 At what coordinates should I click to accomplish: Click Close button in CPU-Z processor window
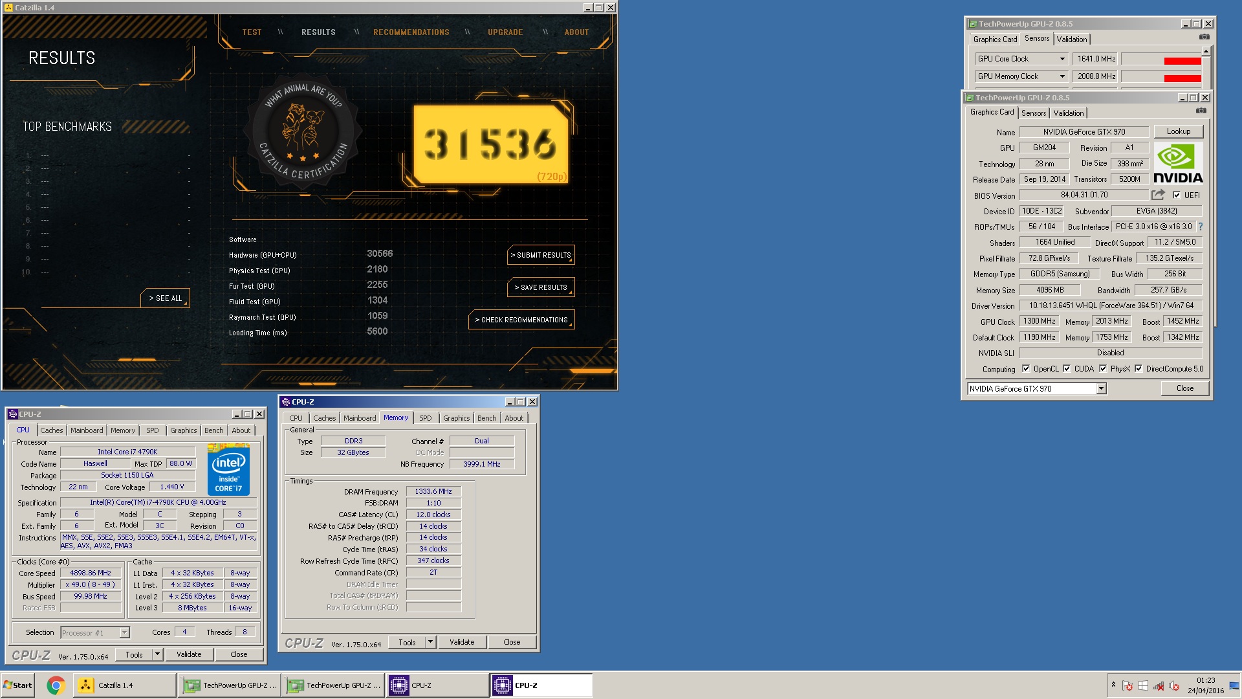click(239, 654)
